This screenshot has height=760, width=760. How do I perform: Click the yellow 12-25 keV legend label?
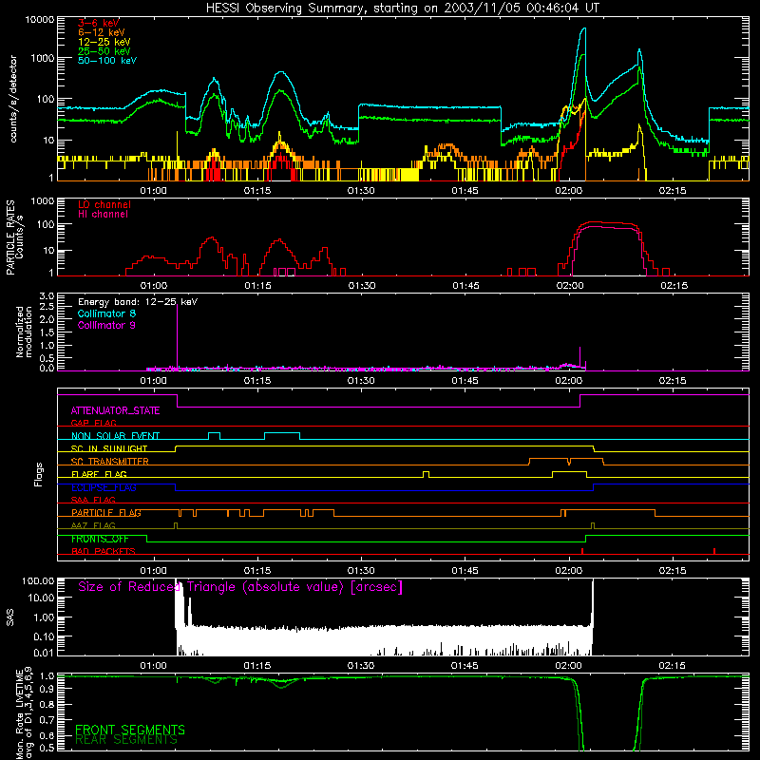(104, 42)
